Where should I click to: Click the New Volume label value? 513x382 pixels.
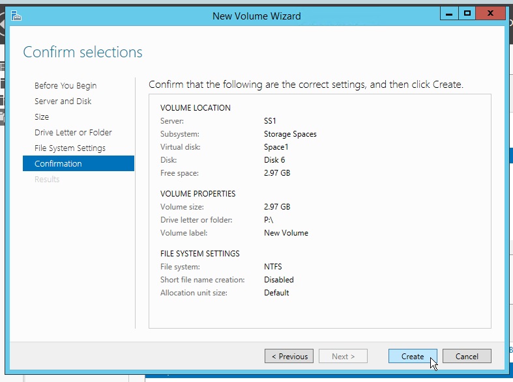click(286, 233)
